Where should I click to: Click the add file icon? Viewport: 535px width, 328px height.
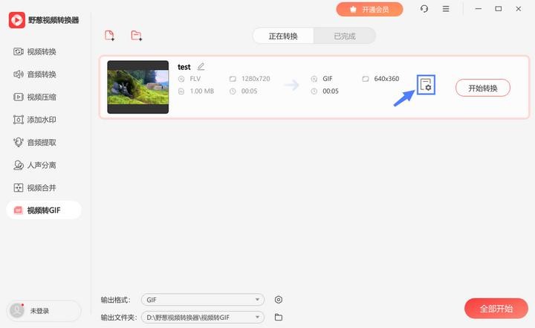[110, 36]
